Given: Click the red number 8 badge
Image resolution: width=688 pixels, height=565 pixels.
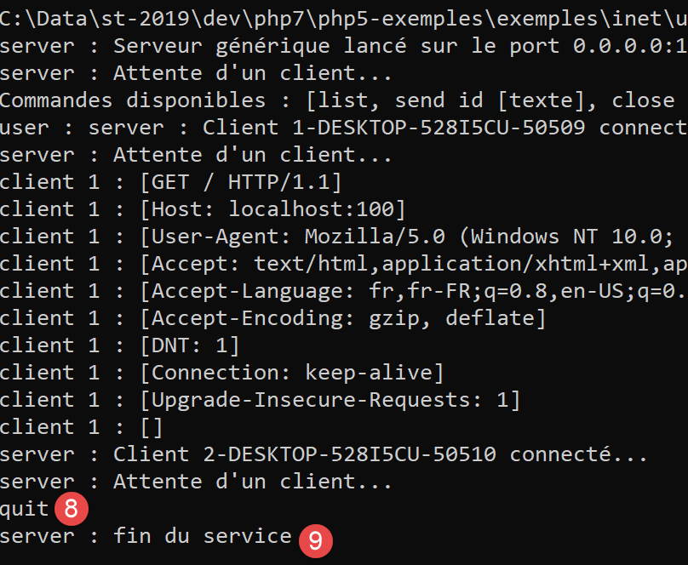Looking at the screenshot, I should (71, 510).
